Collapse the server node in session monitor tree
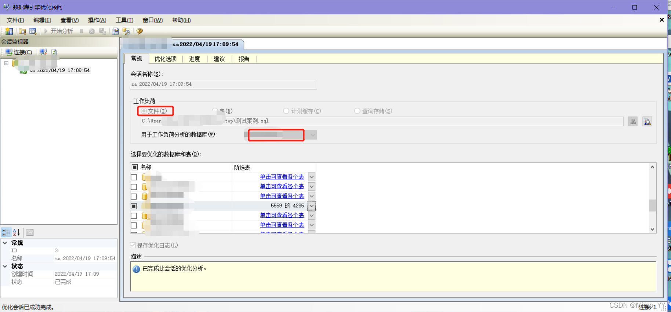Viewport: 671px width, 312px height. [6, 63]
